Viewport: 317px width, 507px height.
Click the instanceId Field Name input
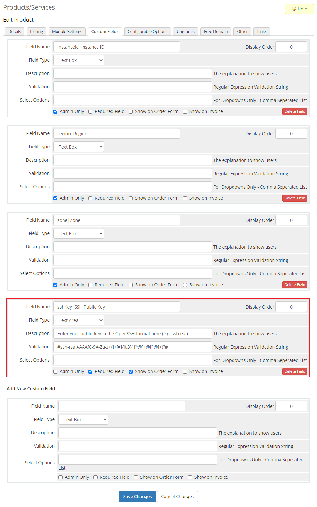point(117,47)
